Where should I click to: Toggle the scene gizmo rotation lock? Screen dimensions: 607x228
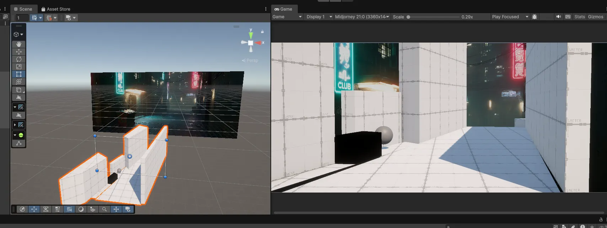[262, 32]
